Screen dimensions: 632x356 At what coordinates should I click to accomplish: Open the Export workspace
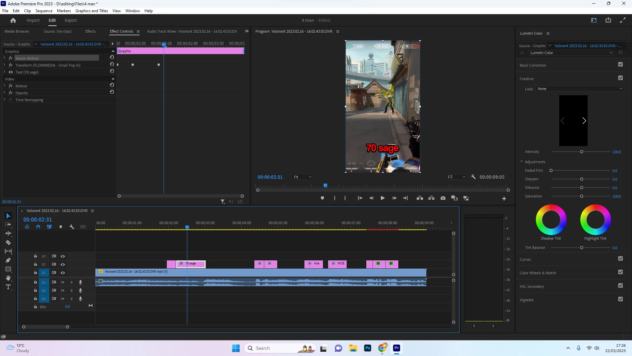pyautogui.click(x=70, y=20)
